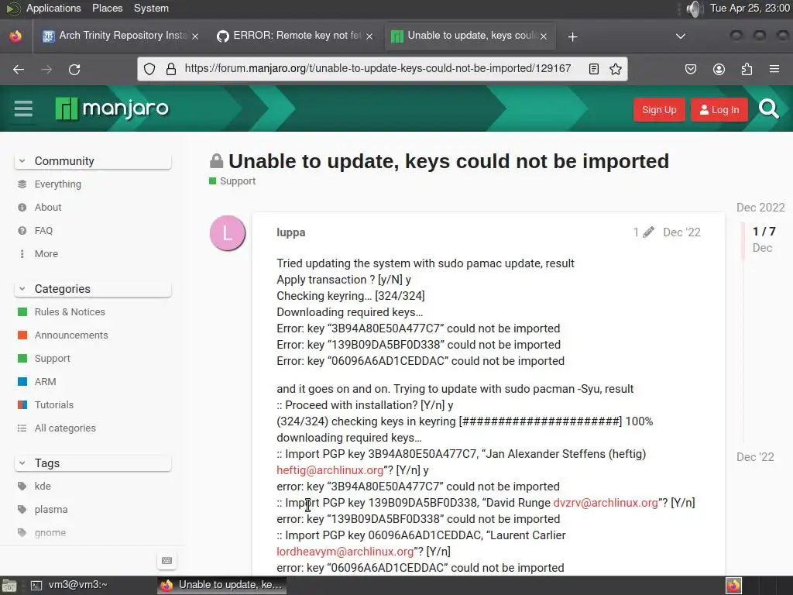Jump to Dec '22 at timeline bottom
The image size is (793, 595).
tap(755, 457)
